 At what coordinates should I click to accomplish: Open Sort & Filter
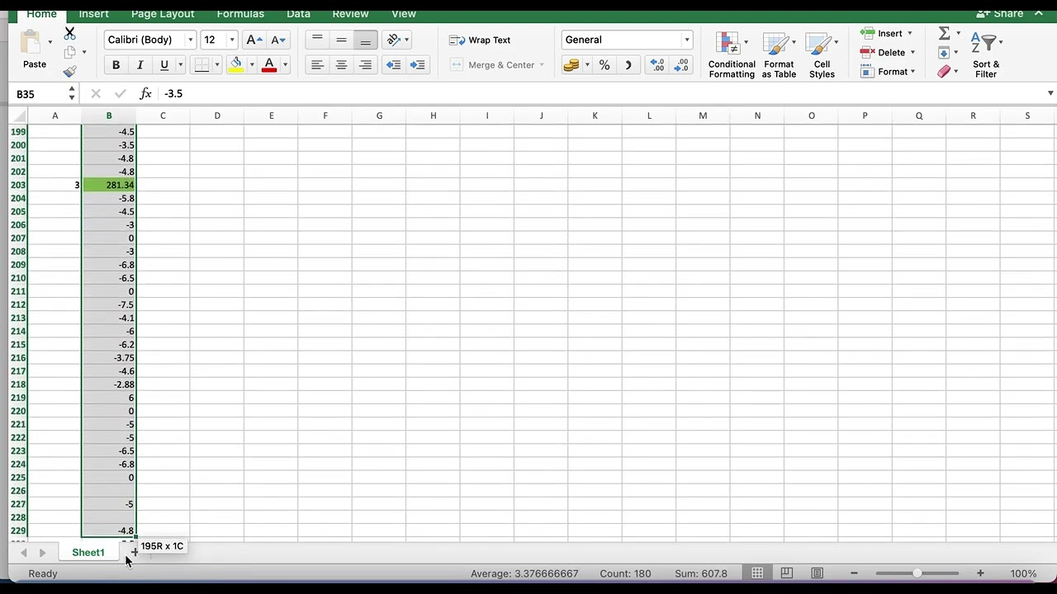pos(986,55)
